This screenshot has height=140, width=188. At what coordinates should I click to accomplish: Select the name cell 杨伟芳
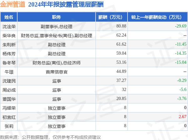click(9, 54)
